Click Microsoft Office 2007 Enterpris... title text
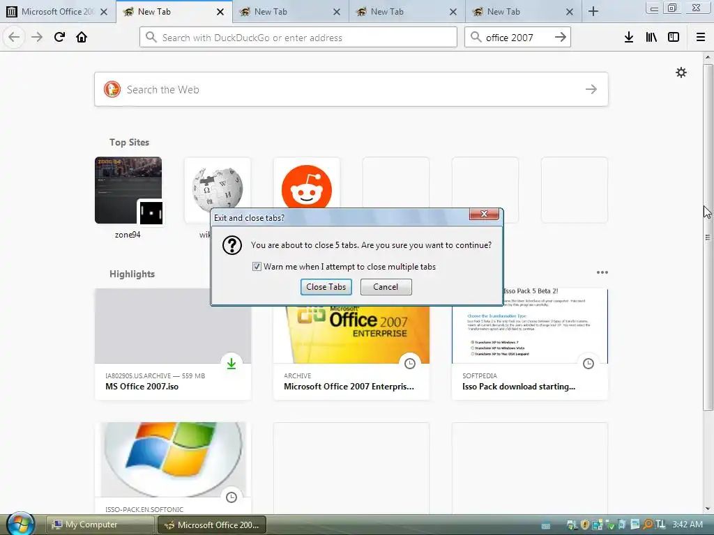This screenshot has height=535, width=714. click(349, 387)
